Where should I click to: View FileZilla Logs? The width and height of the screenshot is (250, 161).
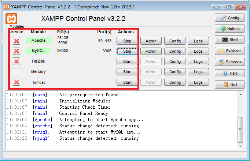pyautogui.click(x=198, y=61)
